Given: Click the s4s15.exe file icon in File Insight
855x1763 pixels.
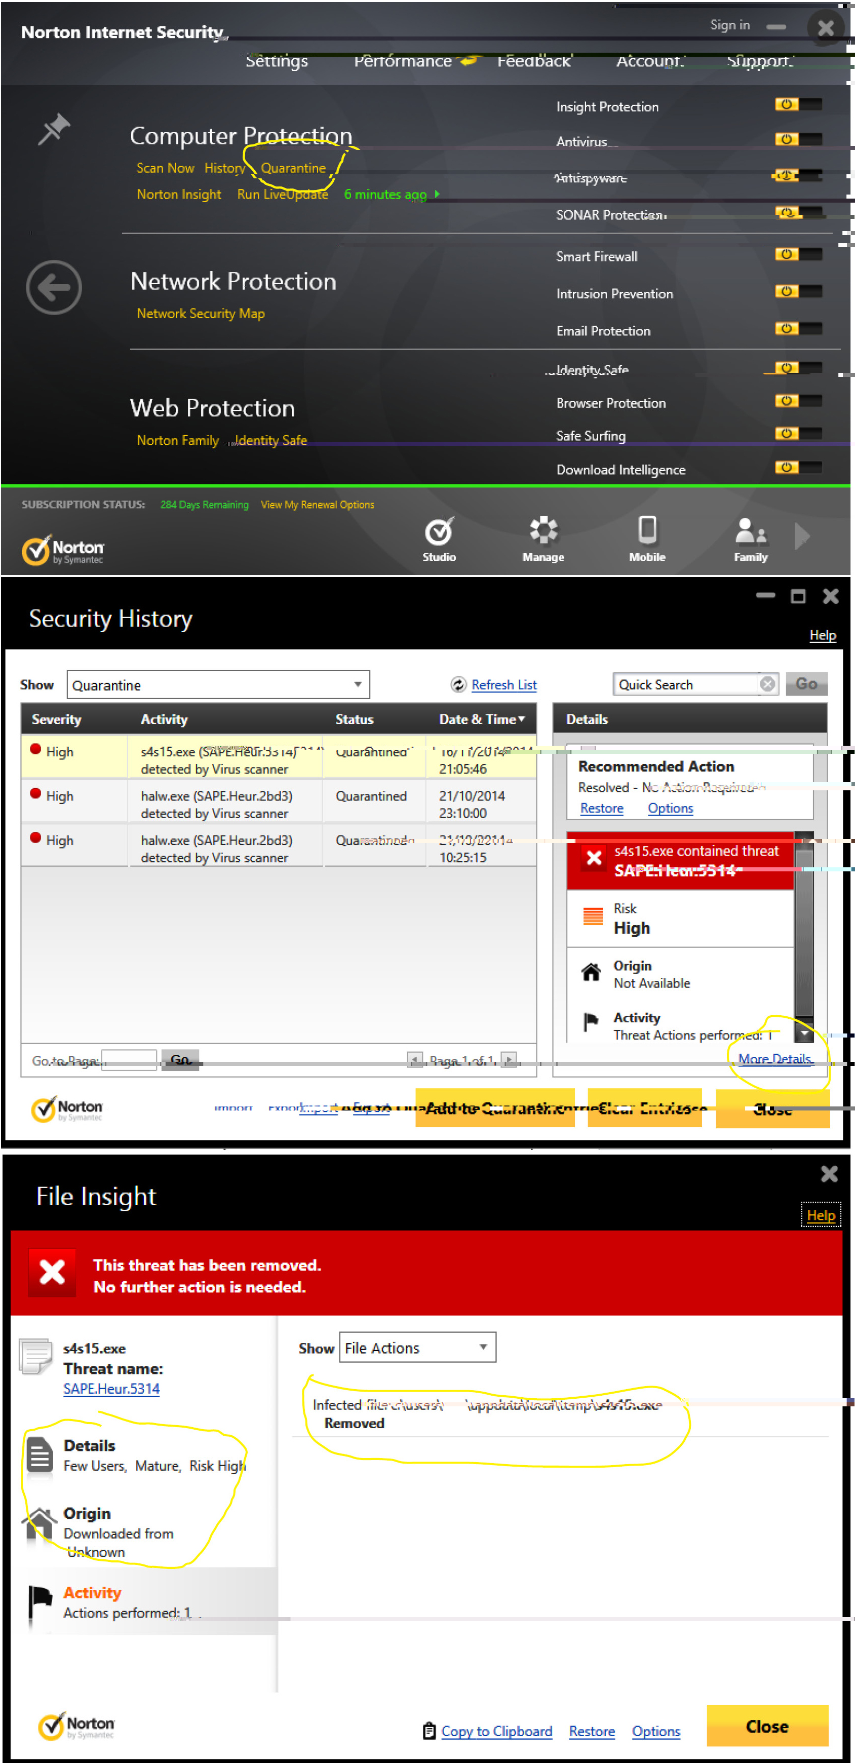Looking at the screenshot, I should [x=35, y=1357].
